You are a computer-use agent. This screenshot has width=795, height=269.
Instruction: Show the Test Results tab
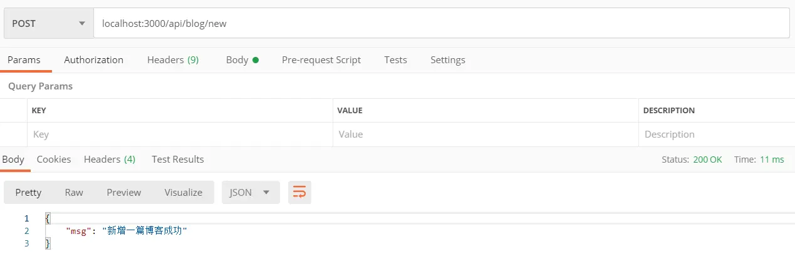178,160
